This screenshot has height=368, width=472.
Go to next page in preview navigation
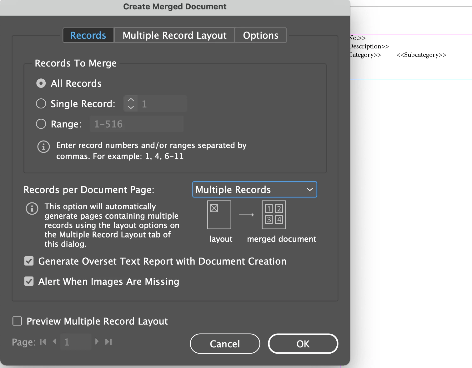(x=97, y=341)
